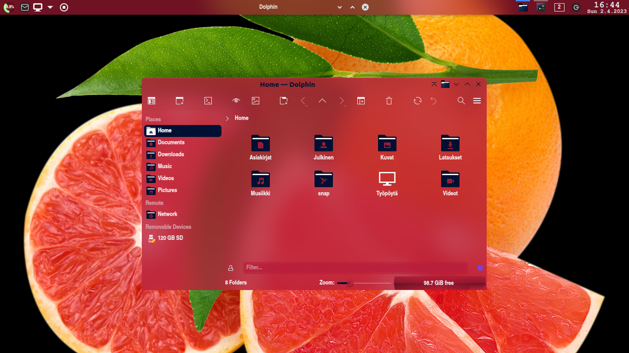Viewport: 629px width, 353px height.
Task: Click Home in the breadcrumb bar
Action: 242,118
